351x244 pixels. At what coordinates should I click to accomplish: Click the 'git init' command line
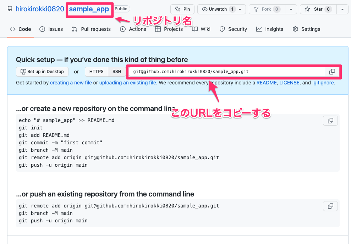point(31,128)
